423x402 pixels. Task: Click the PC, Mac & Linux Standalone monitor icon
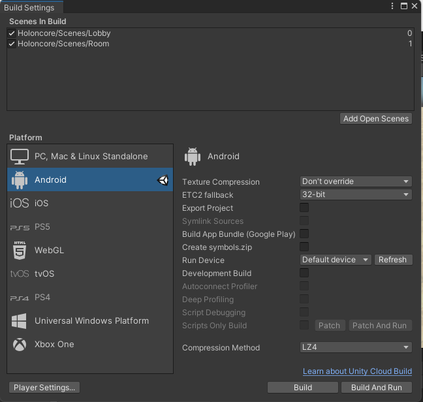click(20, 157)
